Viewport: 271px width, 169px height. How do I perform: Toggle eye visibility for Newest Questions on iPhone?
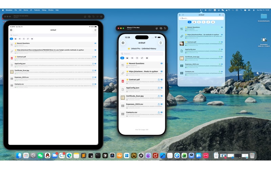click(x=162, y=64)
